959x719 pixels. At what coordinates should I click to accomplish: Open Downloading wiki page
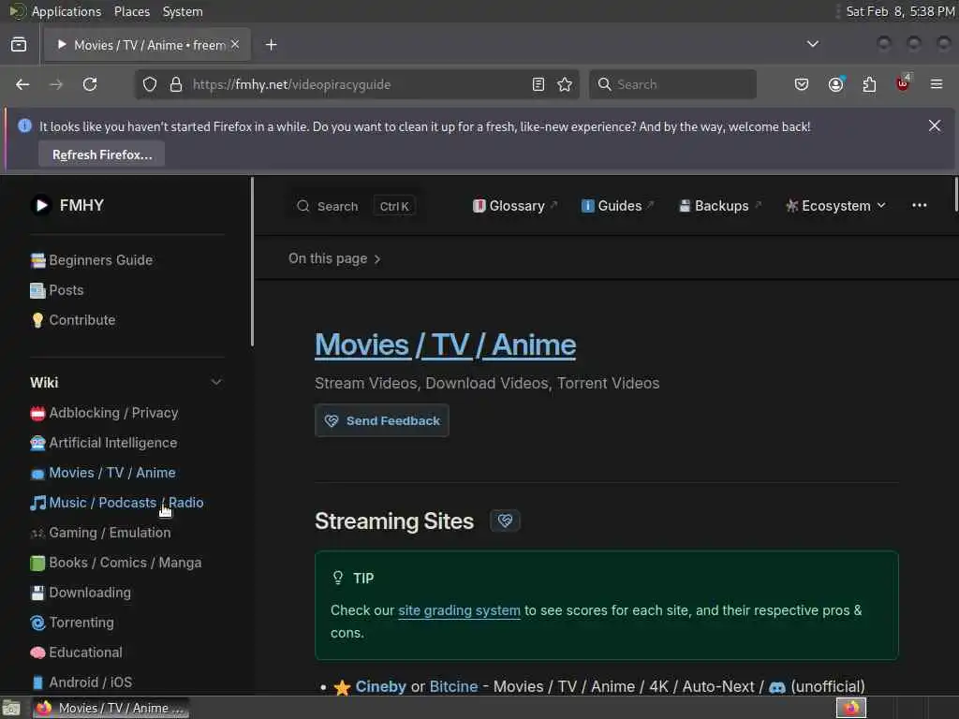(81, 593)
